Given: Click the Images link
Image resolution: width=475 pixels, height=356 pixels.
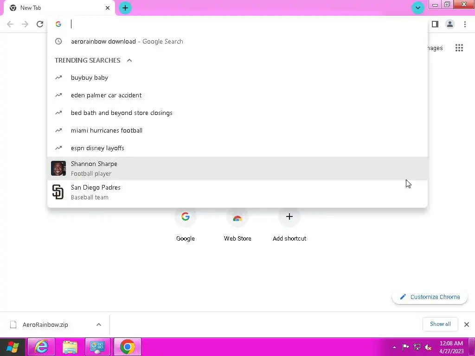Looking at the screenshot, I should (435, 48).
